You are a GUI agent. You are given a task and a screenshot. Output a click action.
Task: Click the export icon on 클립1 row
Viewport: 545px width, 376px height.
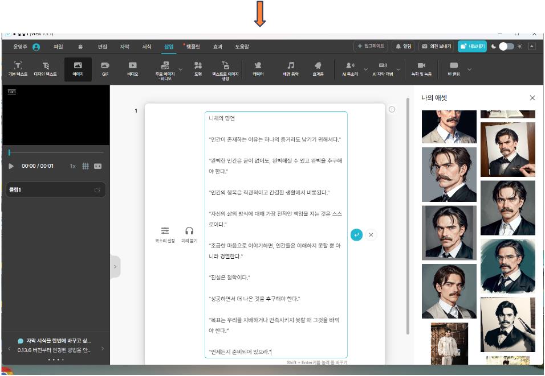97,190
